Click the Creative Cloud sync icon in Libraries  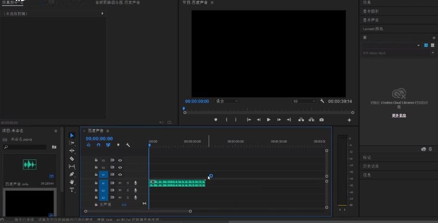pyautogui.click(x=424, y=149)
